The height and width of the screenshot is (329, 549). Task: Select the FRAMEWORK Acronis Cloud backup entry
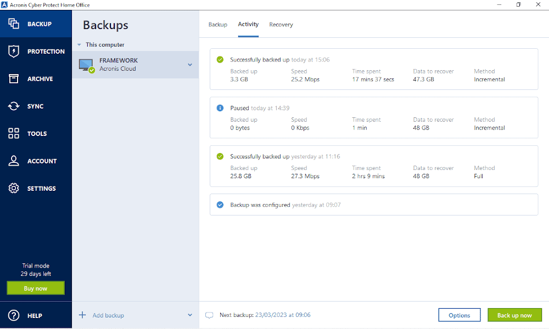[x=136, y=65]
